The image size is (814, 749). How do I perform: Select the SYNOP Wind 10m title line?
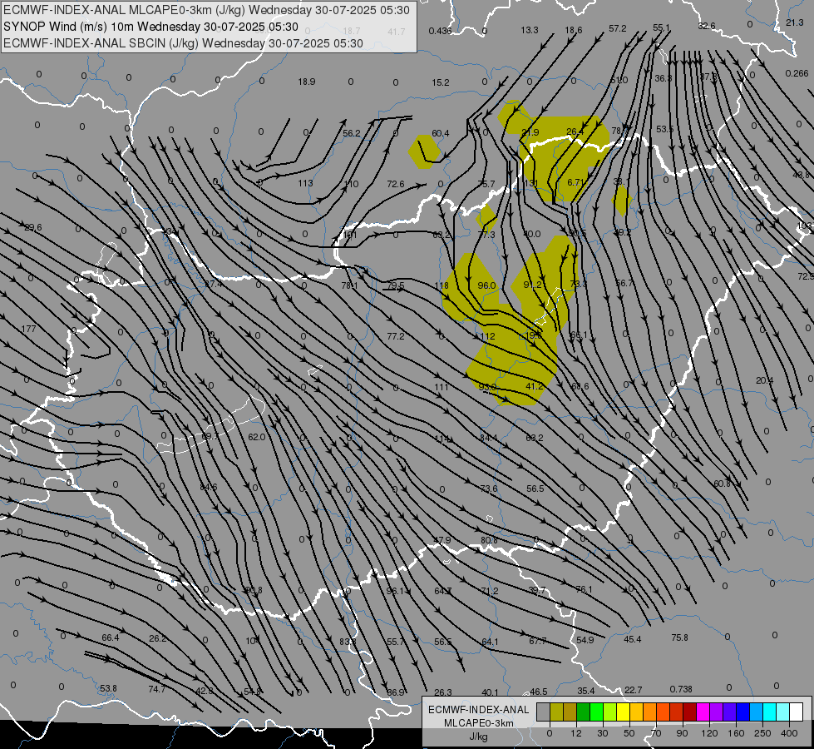coord(150,27)
